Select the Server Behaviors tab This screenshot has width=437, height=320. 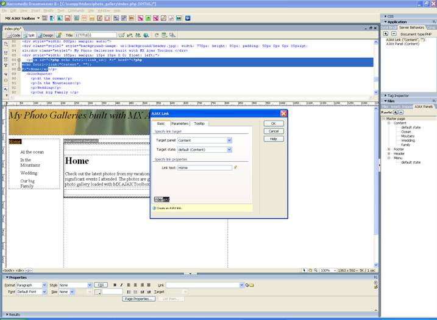411,27
